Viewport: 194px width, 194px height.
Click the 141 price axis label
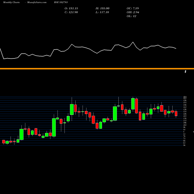pyautogui.click(x=185, y=107)
